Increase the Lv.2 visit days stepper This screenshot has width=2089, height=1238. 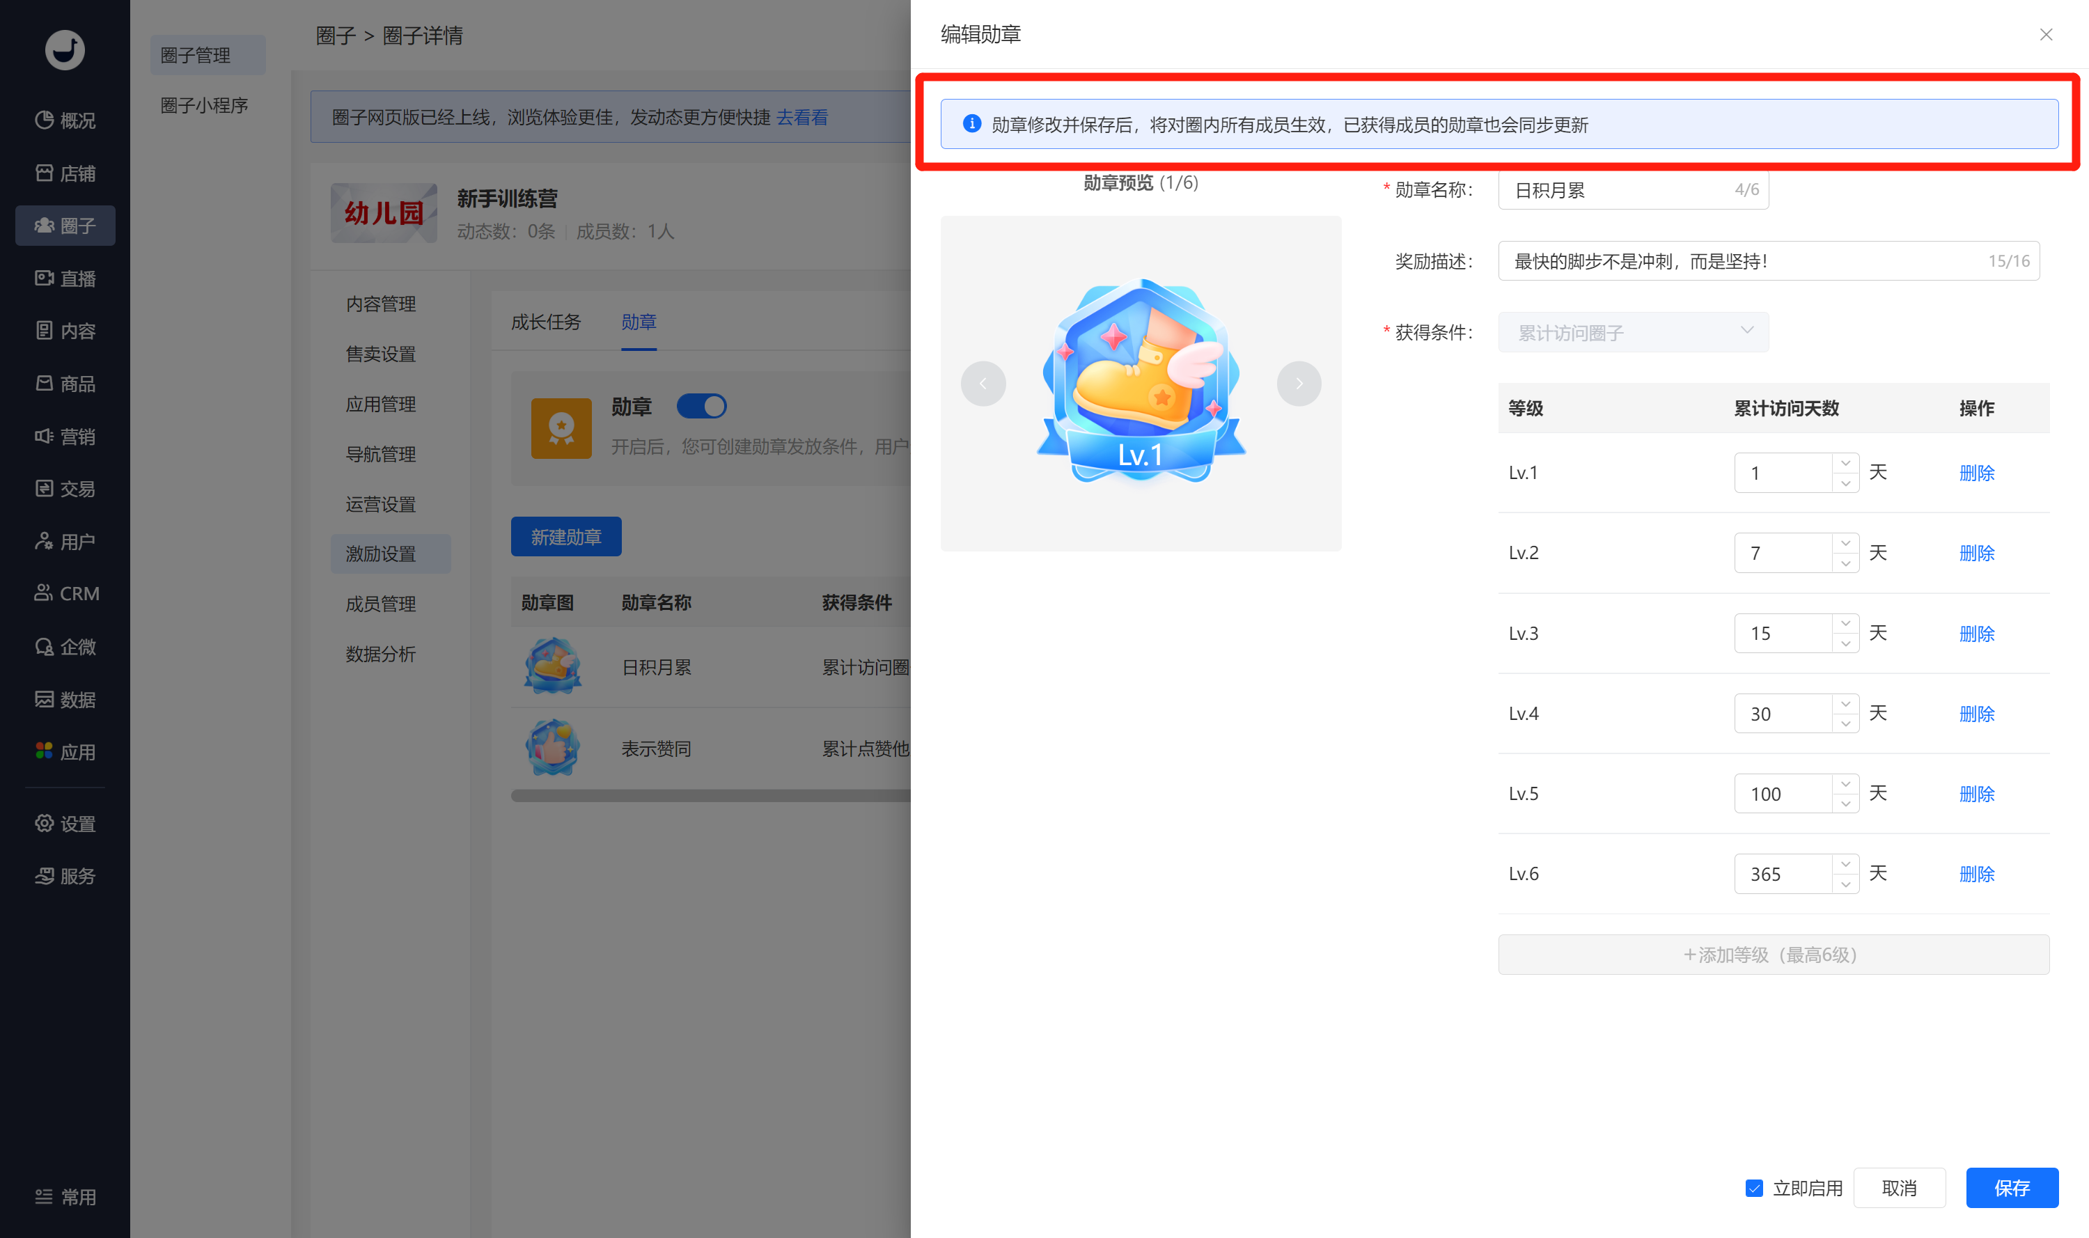[x=1845, y=543]
